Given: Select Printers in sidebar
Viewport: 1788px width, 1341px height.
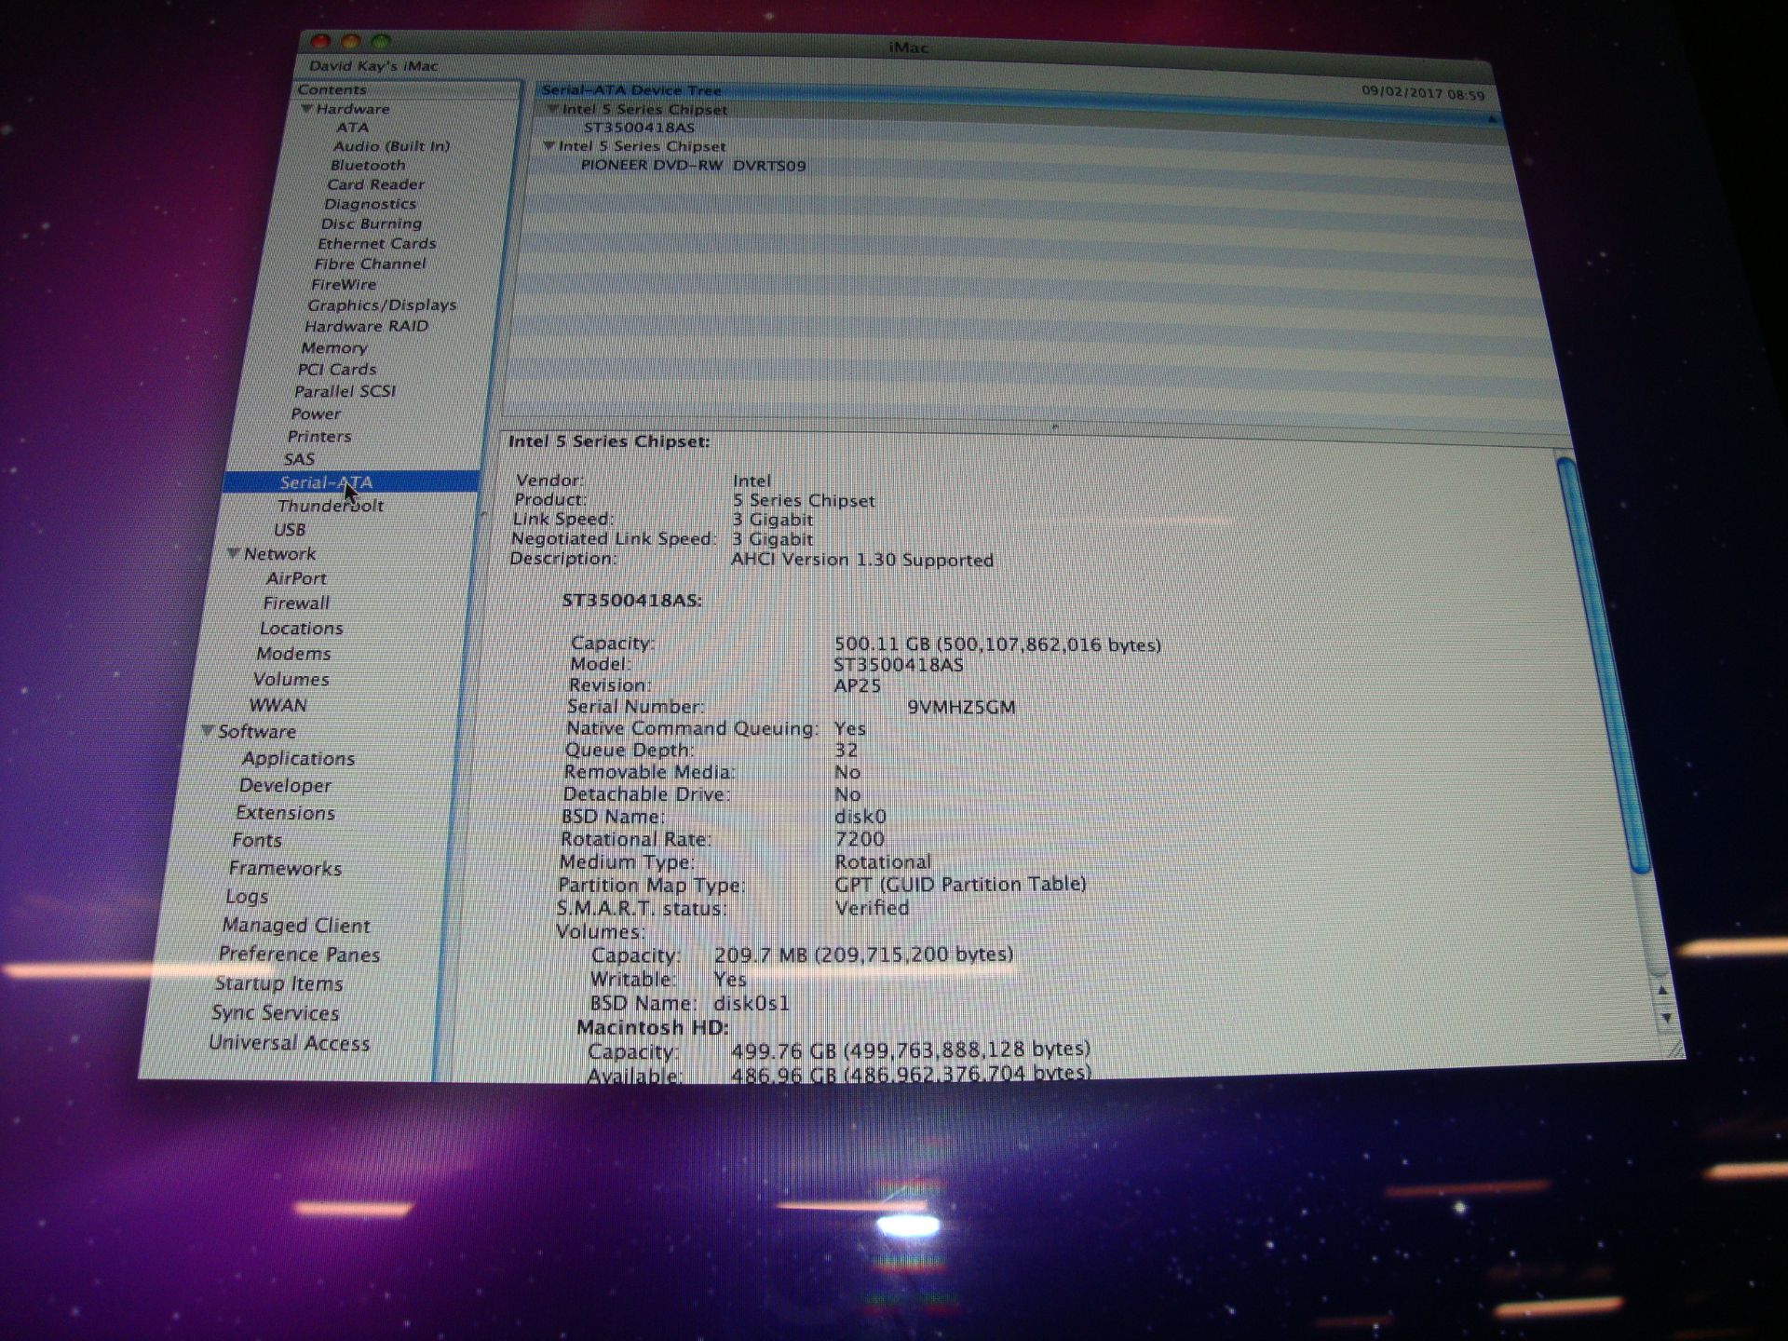Looking at the screenshot, I should (318, 436).
